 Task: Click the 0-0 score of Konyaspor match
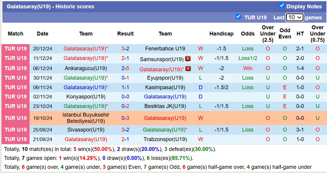click(125, 97)
